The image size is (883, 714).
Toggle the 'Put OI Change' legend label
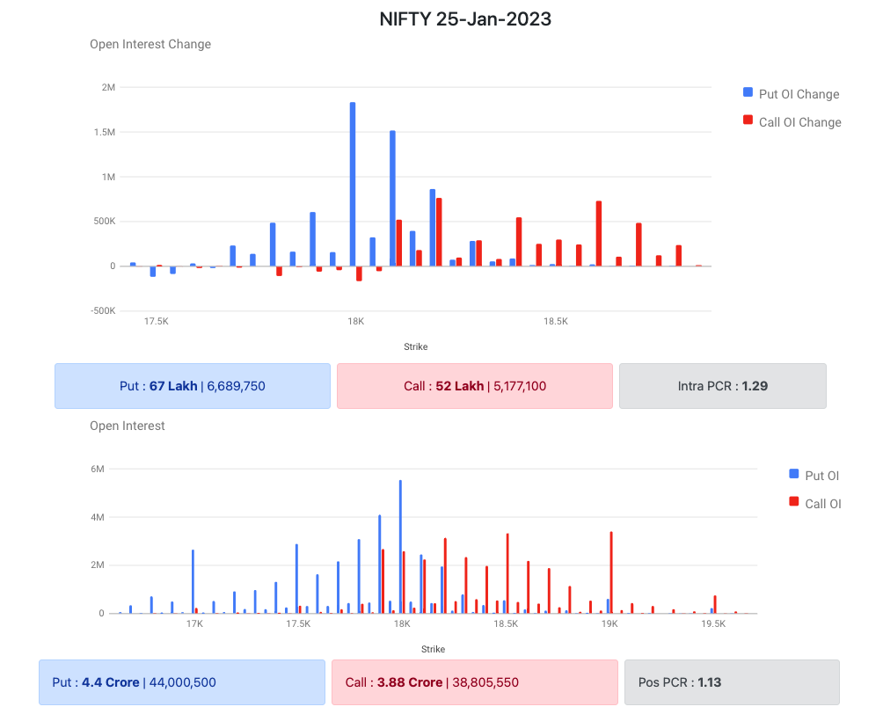[799, 94]
